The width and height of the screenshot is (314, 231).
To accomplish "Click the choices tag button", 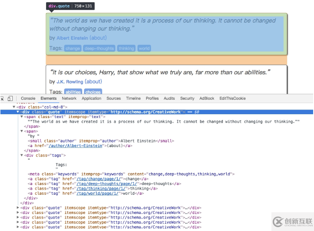I will [93, 92].
